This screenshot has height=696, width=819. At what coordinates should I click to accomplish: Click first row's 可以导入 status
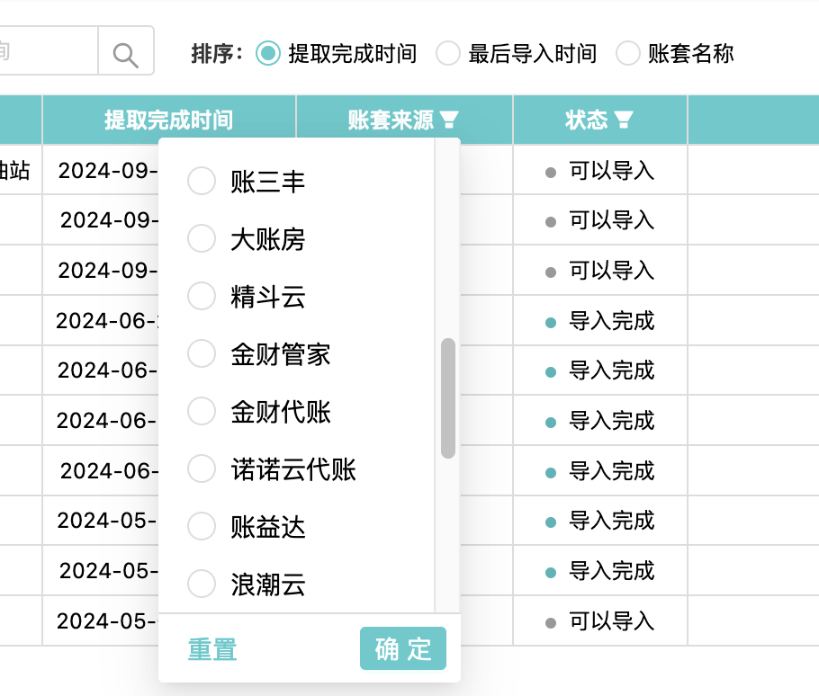point(611,171)
